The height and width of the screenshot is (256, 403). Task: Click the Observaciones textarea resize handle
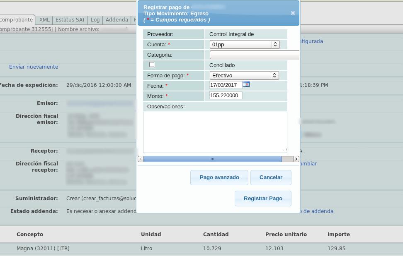[x=285, y=151]
